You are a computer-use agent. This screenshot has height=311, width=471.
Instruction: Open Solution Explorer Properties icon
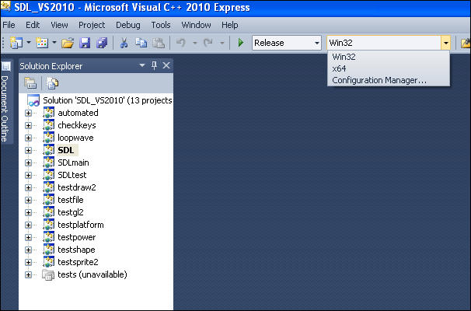coord(30,83)
